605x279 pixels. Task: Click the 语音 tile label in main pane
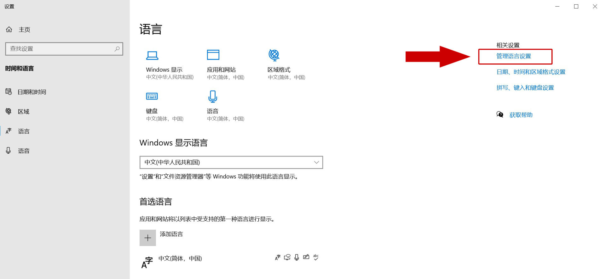[212, 111]
